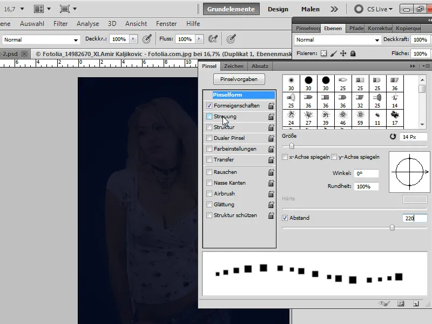
Task: Check x-Achse spiegeln
Action: [x=285, y=157]
